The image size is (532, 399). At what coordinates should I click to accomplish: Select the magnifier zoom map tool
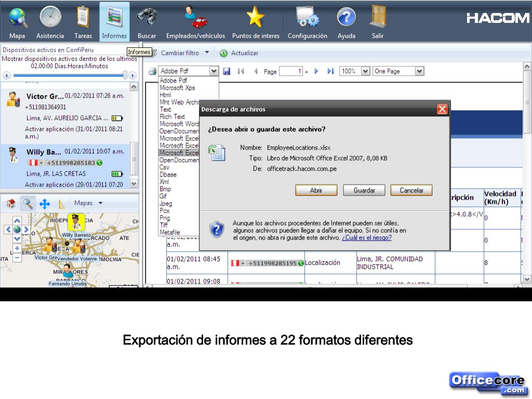[28, 204]
